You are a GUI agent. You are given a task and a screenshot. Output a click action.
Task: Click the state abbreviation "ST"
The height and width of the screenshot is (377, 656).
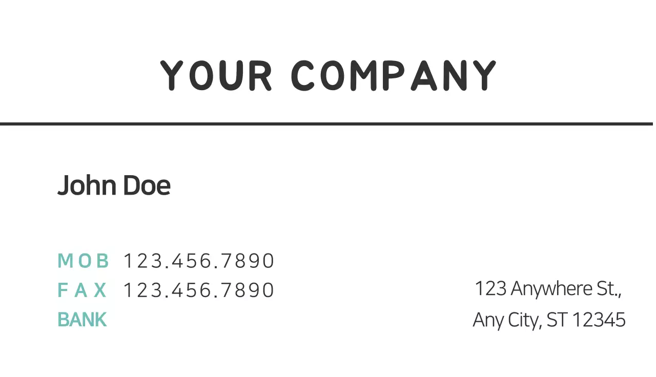point(557,320)
